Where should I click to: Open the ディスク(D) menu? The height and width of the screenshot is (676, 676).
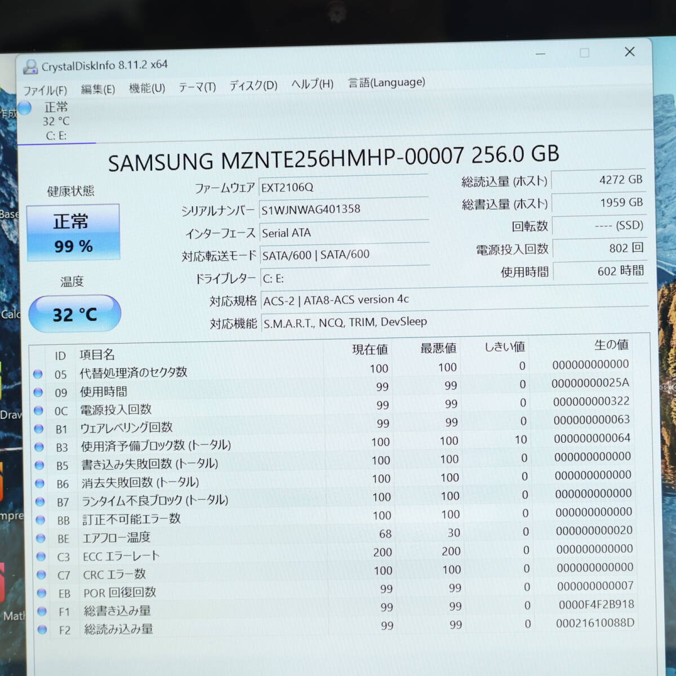click(x=253, y=86)
